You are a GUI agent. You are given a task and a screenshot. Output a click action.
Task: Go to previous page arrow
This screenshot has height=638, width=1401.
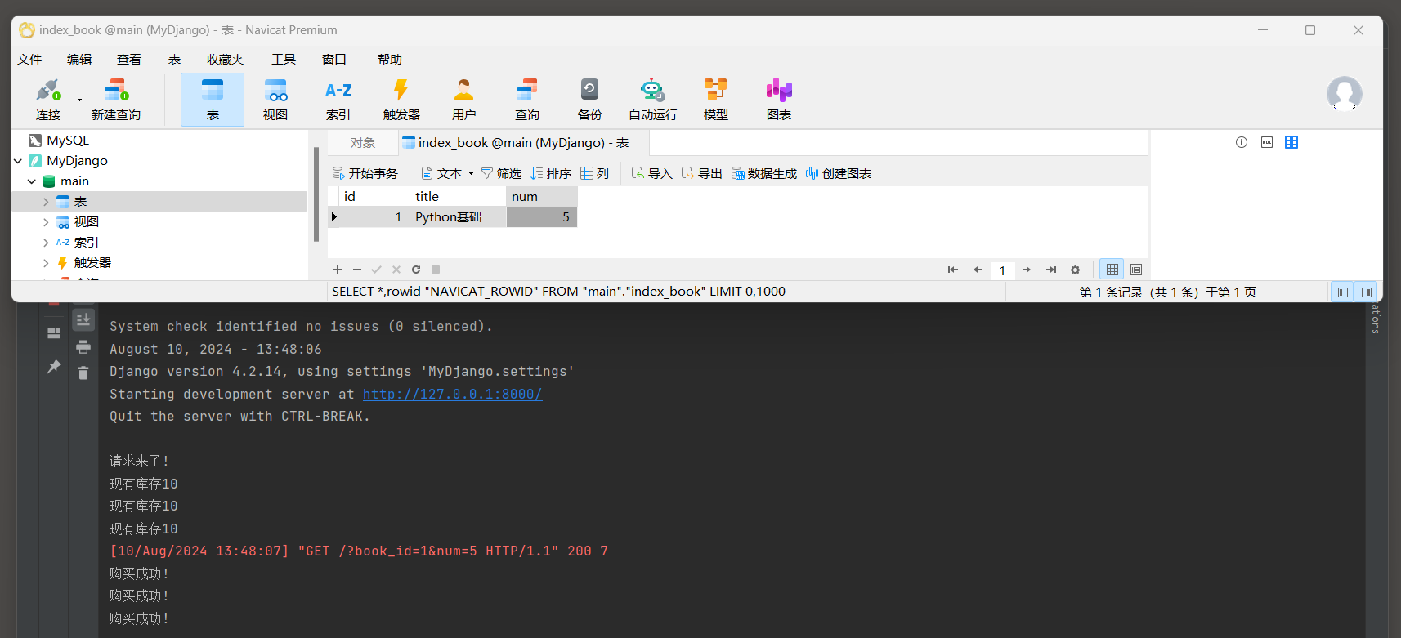coord(978,270)
